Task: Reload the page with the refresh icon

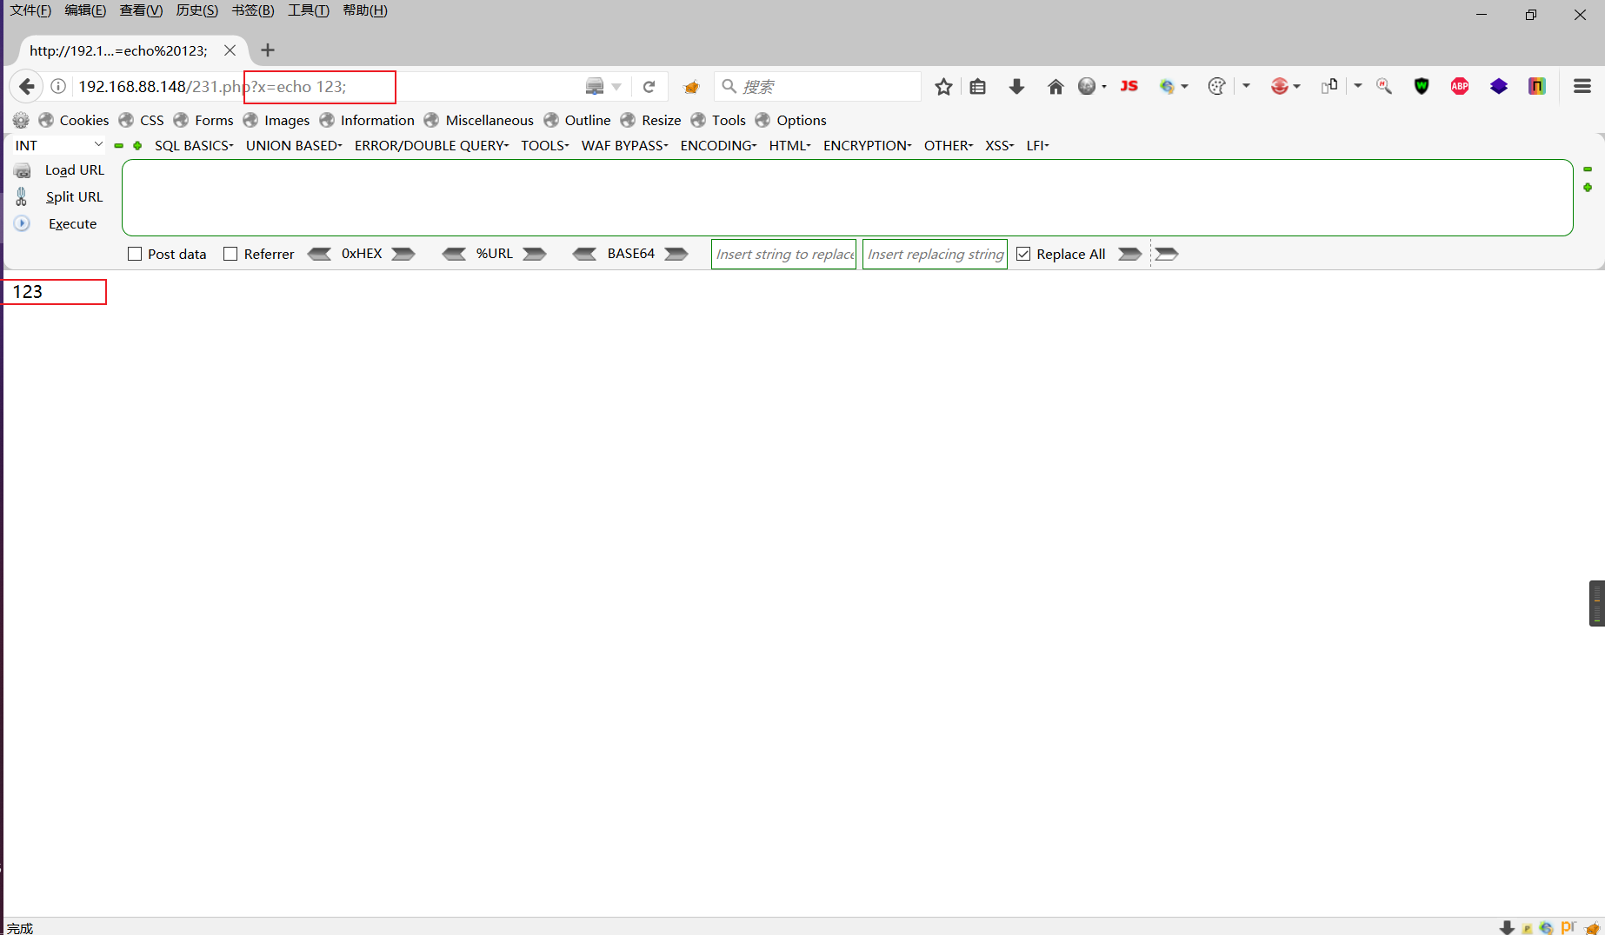Action: tap(649, 86)
